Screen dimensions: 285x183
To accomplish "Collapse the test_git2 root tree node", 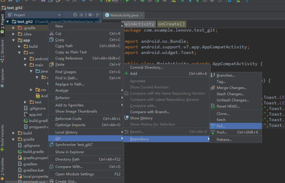I will pyautogui.click(x=8, y=22).
